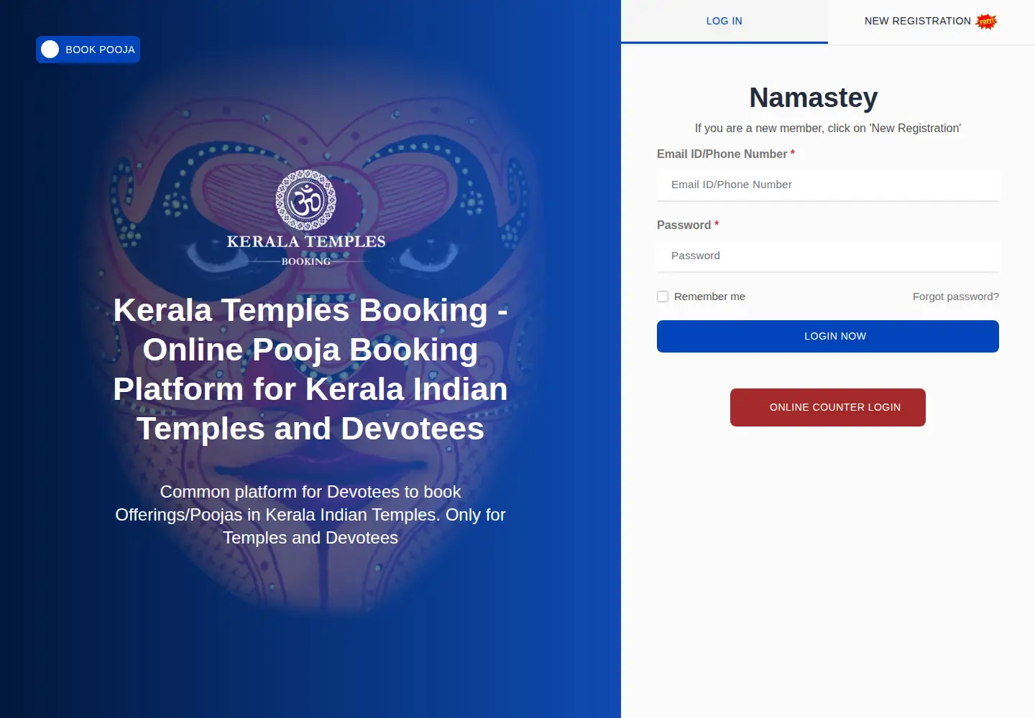Click the Namastey heading text
This screenshot has width=1035, height=718.
pyautogui.click(x=814, y=98)
